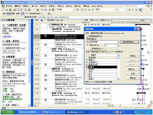153x115 pixels.
Task: Click the Help question mark toolbar icon
Action: tap(82, 10)
